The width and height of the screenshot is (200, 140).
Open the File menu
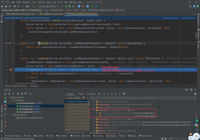pos(8,2)
